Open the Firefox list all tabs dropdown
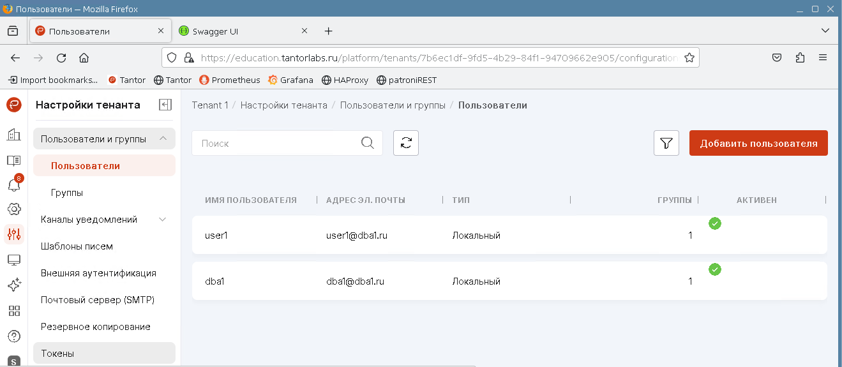The width and height of the screenshot is (842, 367). [x=824, y=31]
